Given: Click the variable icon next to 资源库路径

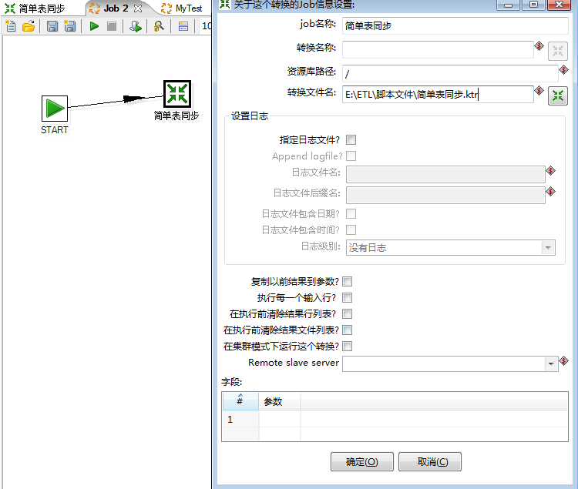Looking at the screenshot, I should (x=563, y=69).
